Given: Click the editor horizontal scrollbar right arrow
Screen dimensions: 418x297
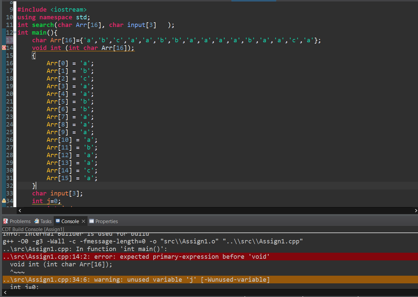Looking at the screenshot, I should [415, 210].
